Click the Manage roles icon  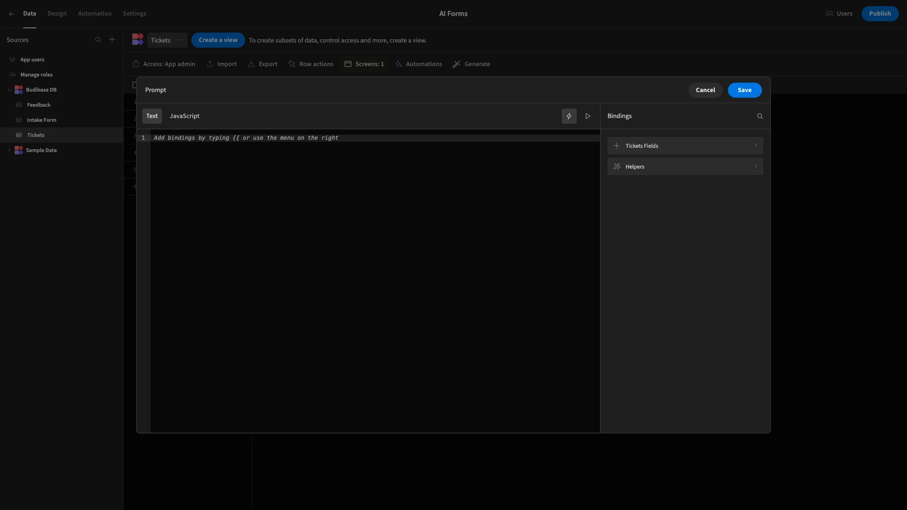(13, 75)
